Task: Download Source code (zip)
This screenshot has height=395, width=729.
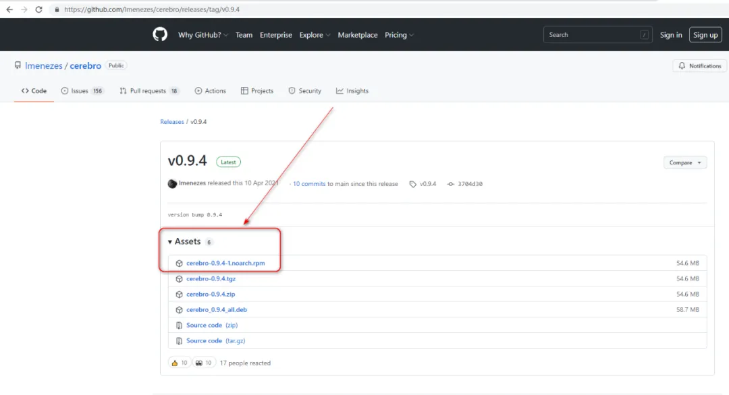Action: (x=212, y=326)
